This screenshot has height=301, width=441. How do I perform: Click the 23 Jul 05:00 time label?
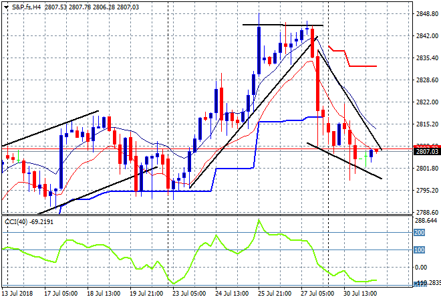(189, 294)
